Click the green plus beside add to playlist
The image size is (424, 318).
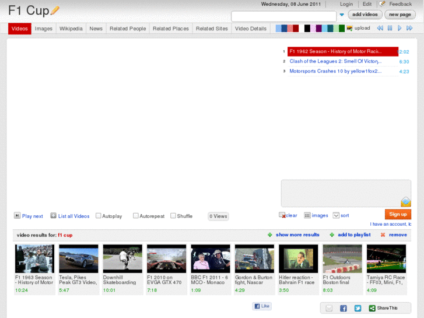coord(332,235)
